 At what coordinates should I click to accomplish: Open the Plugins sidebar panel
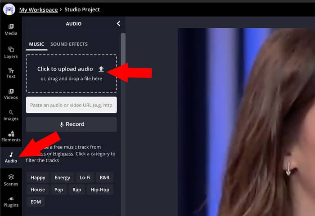pyautogui.click(x=11, y=201)
